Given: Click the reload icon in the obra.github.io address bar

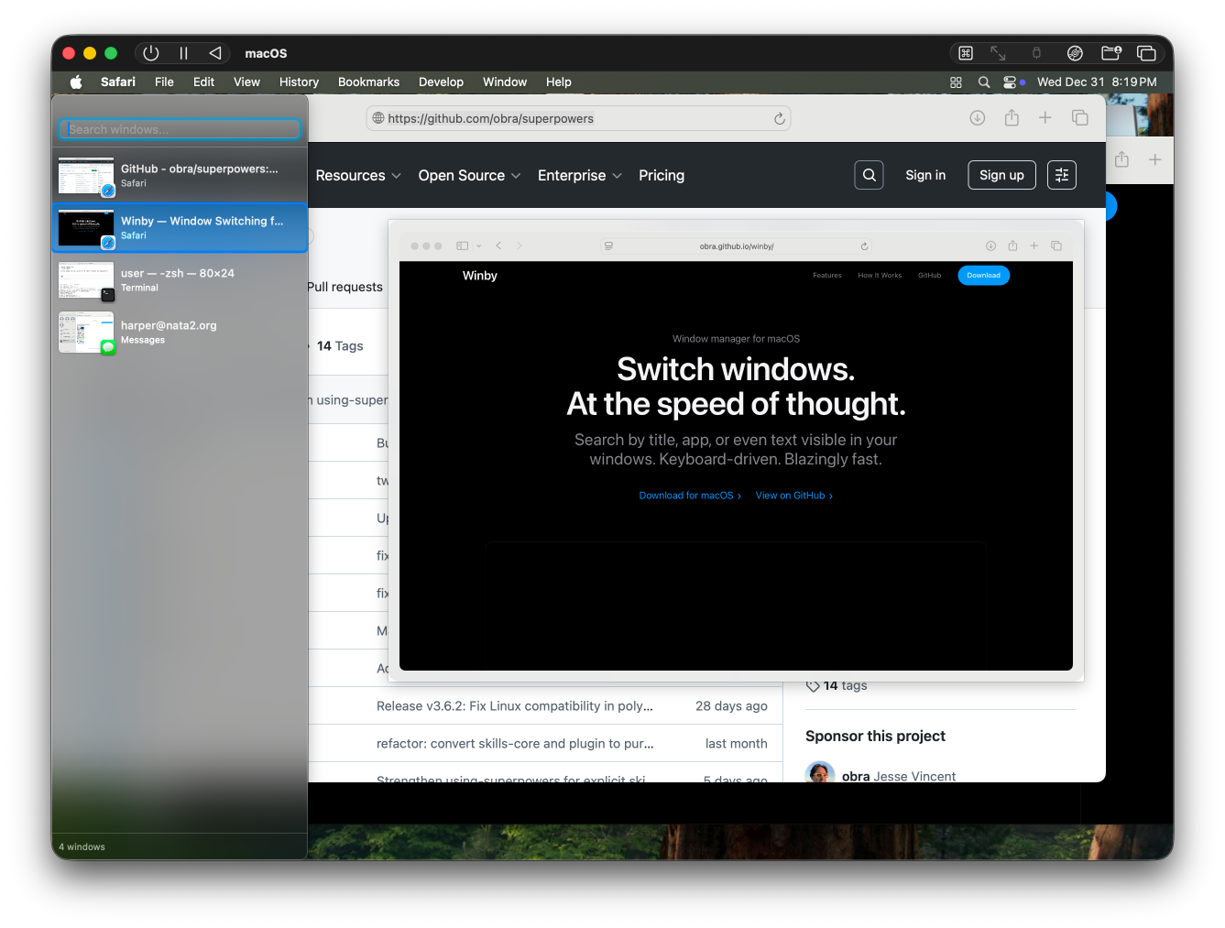Looking at the screenshot, I should pos(864,246).
